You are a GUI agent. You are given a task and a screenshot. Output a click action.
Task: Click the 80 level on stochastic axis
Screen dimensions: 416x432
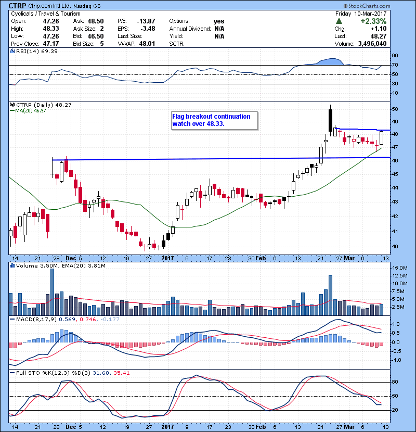pyautogui.click(x=395, y=382)
